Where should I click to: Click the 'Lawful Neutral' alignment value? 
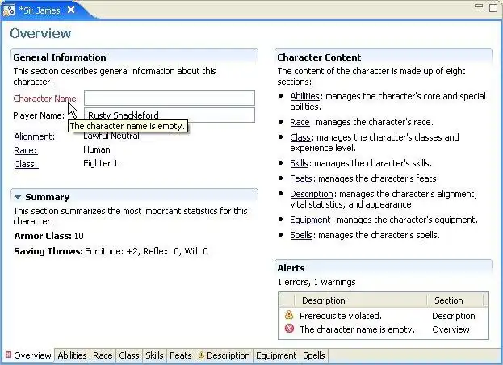click(x=111, y=136)
